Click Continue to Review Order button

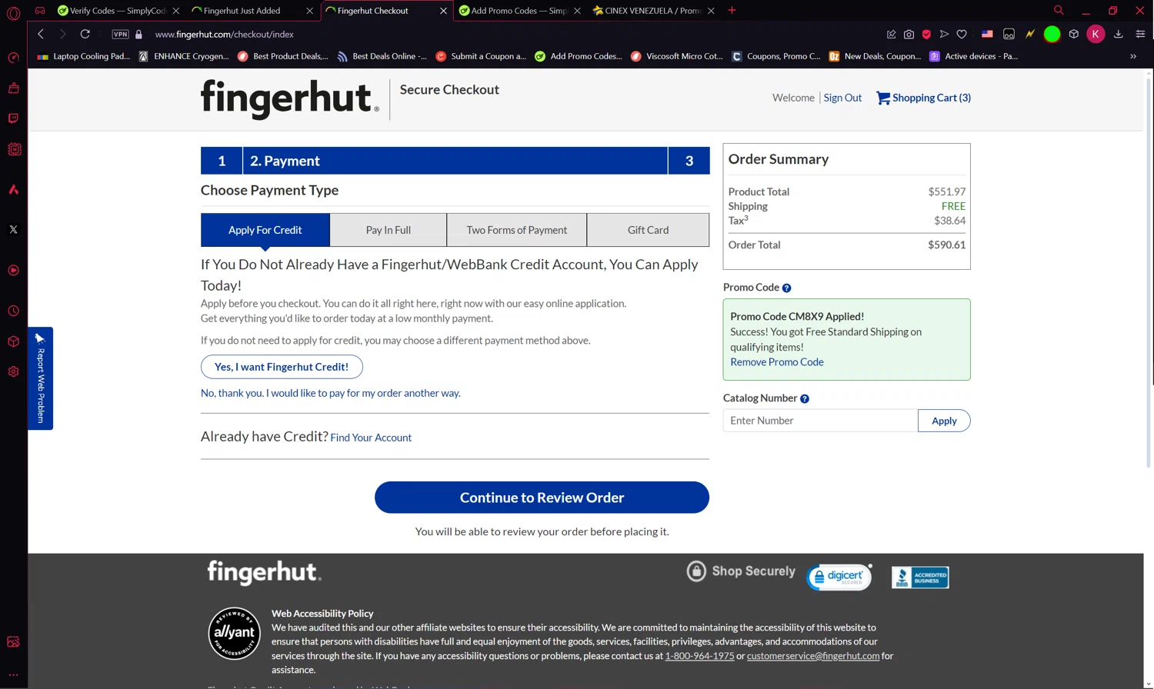542,498
